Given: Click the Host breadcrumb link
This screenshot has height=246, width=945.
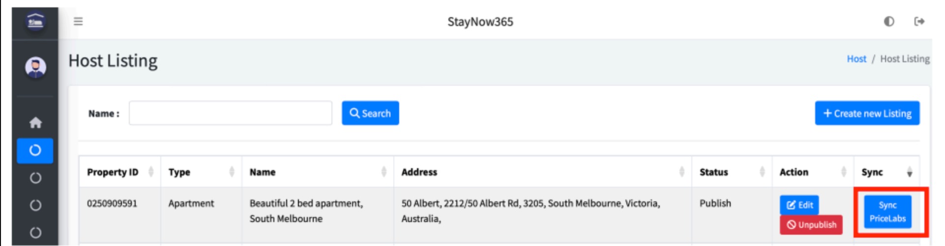Looking at the screenshot, I should pos(856,59).
